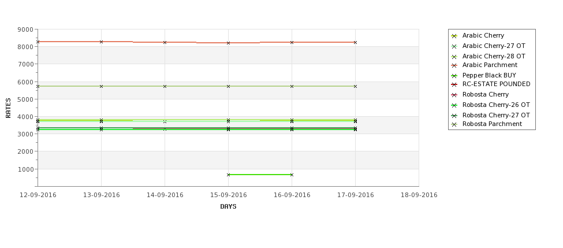Click the RATES axis title
Image resolution: width=563 pixels, height=248 pixels.
pos(9,108)
